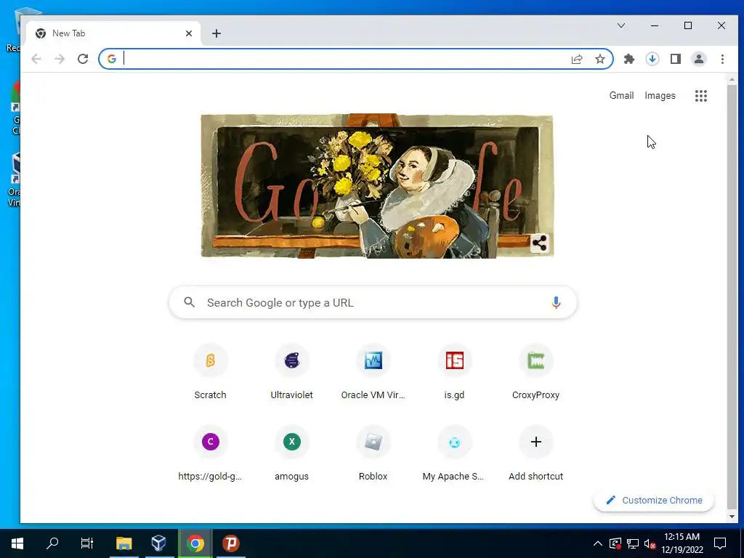Click Customize Chrome button
The image size is (744, 558).
click(654, 500)
